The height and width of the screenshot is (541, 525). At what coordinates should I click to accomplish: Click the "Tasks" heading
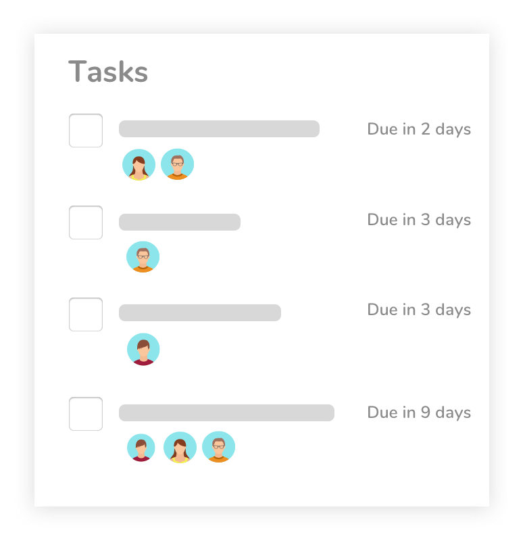click(x=108, y=72)
